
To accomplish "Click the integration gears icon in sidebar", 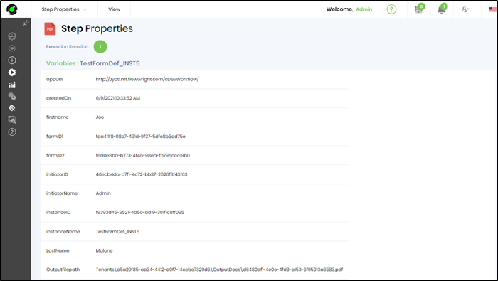I will [12, 96].
